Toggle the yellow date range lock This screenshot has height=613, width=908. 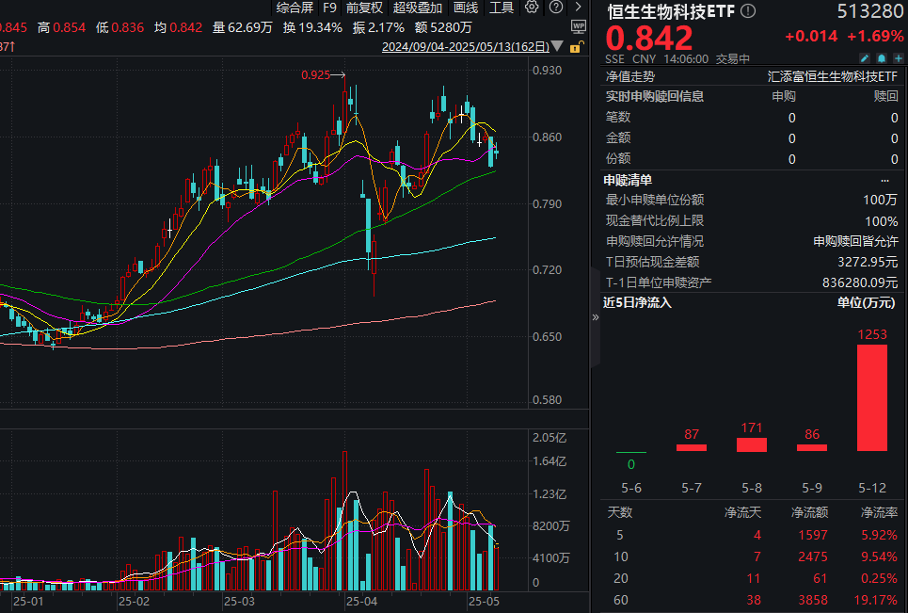tap(577, 45)
